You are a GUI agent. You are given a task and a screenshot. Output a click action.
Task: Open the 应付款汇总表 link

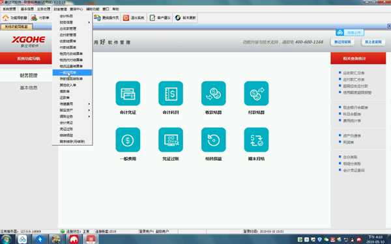pos(354,79)
